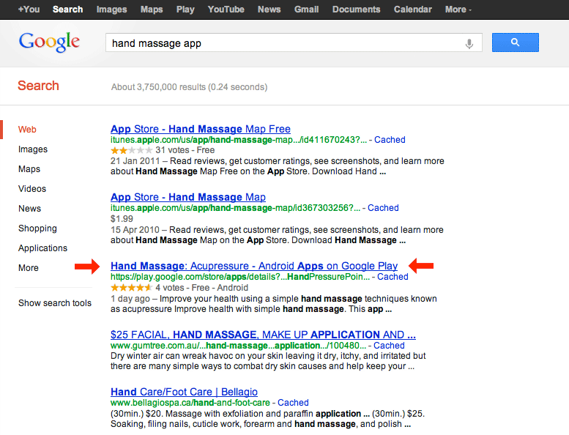Open the $25 Facial Hand Massage gumtree result
This screenshot has height=435, width=569.
(263, 335)
